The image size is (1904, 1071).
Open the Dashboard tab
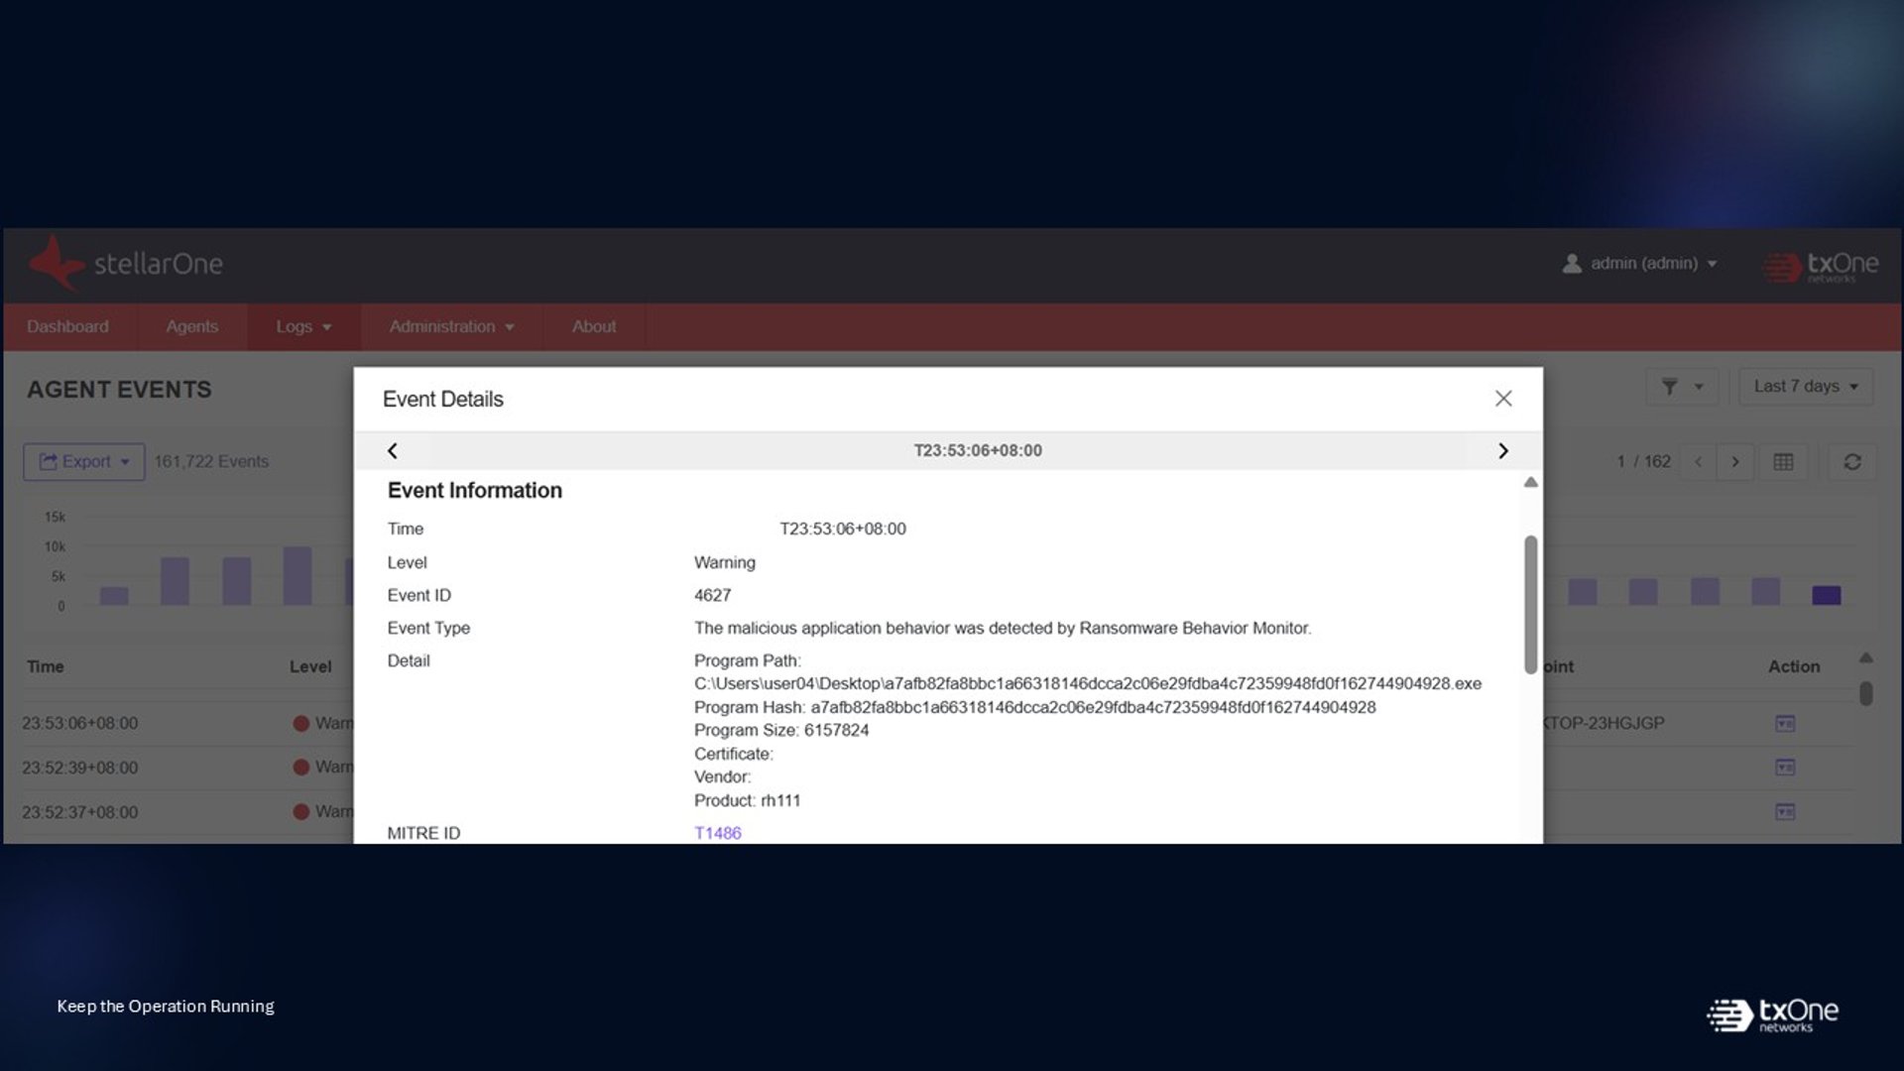pyautogui.click(x=67, y=326)
